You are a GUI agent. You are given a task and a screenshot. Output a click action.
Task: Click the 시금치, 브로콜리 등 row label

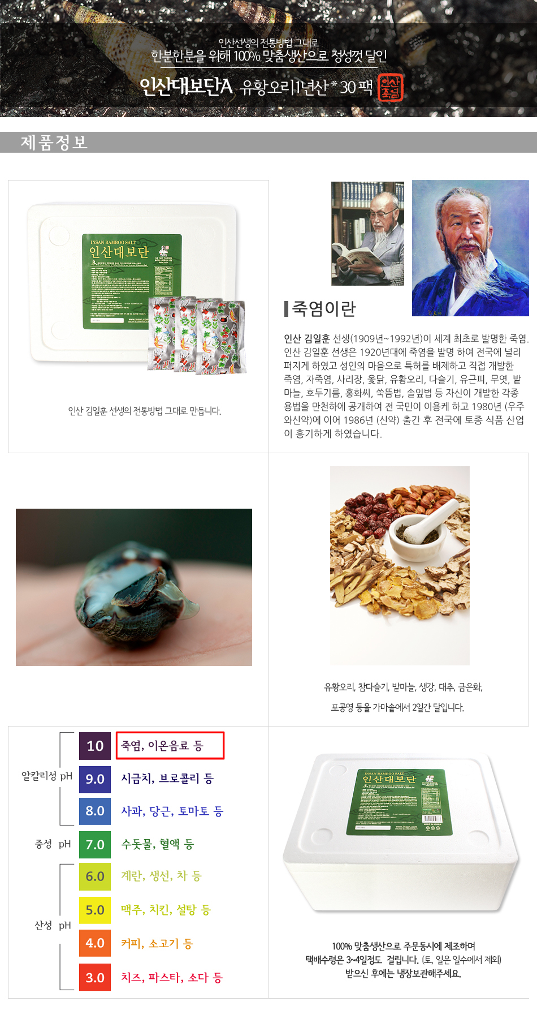(x=167, y=779)
